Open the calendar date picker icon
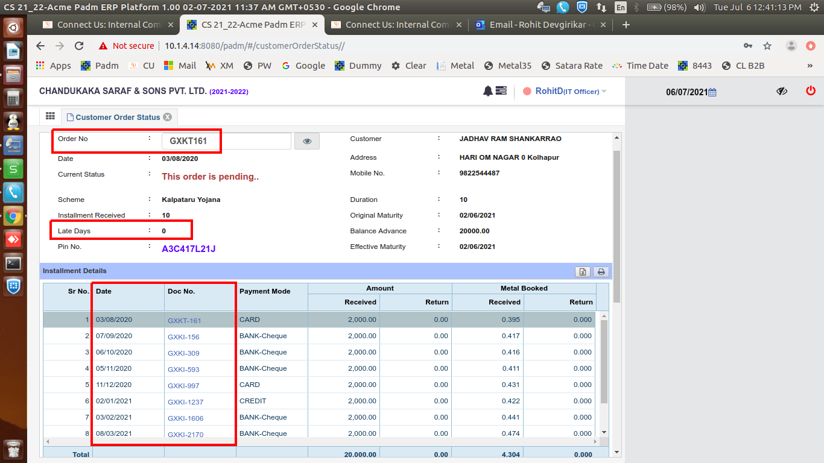This screenshot has height=463, width=824. tap(712, 92)
